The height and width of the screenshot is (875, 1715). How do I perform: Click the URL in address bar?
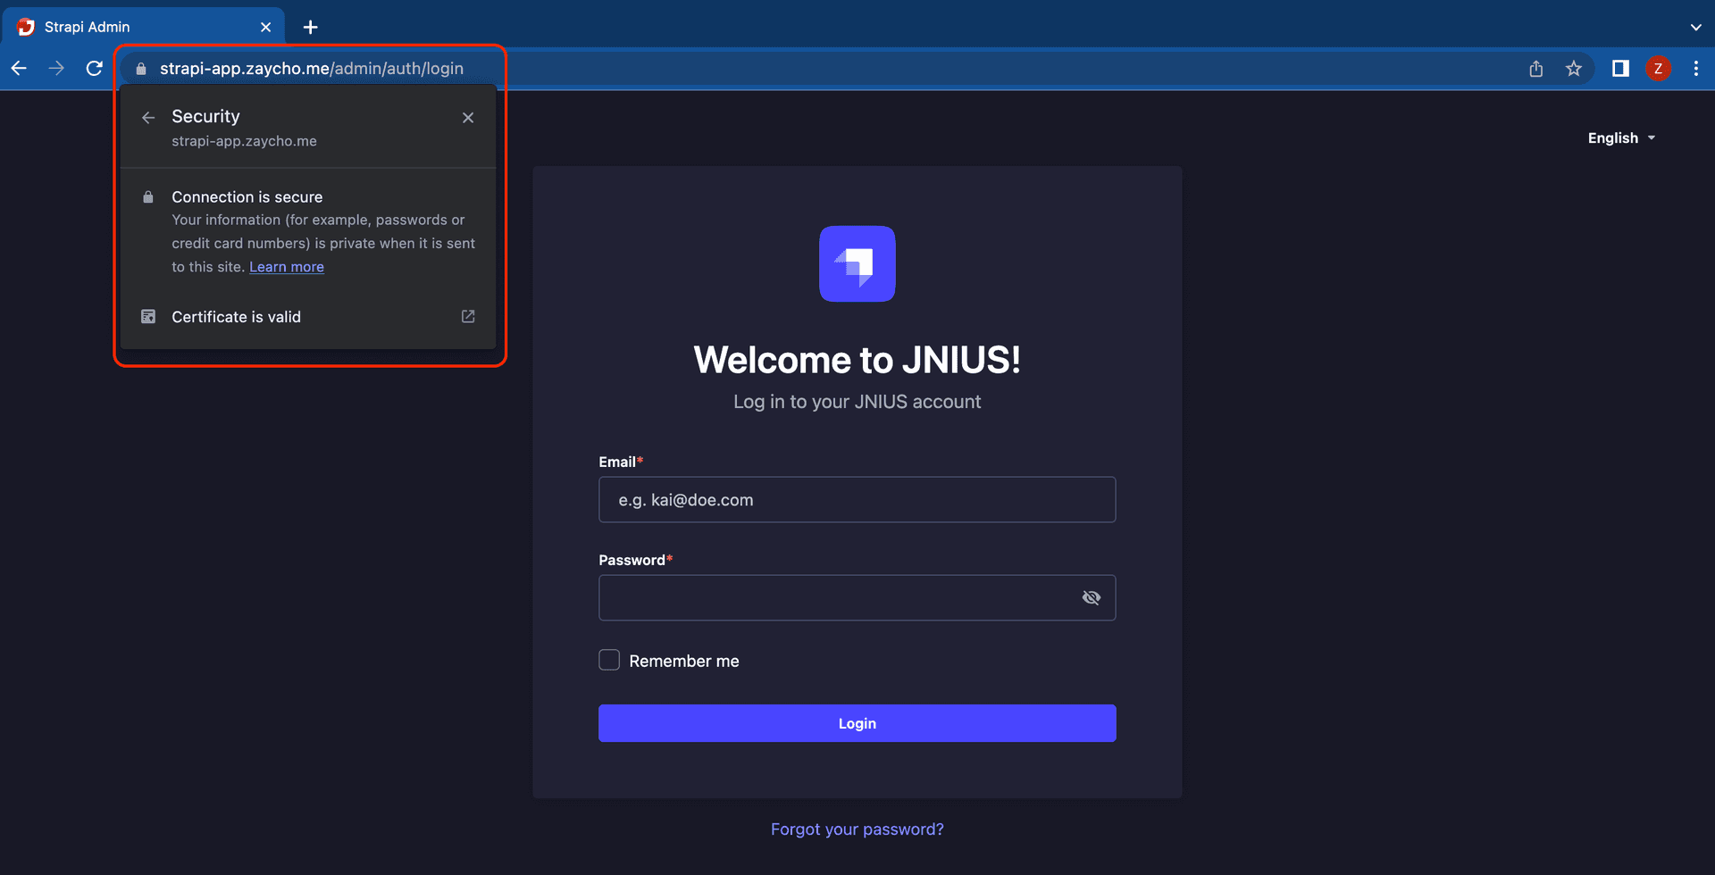click(x=312, y=69)
